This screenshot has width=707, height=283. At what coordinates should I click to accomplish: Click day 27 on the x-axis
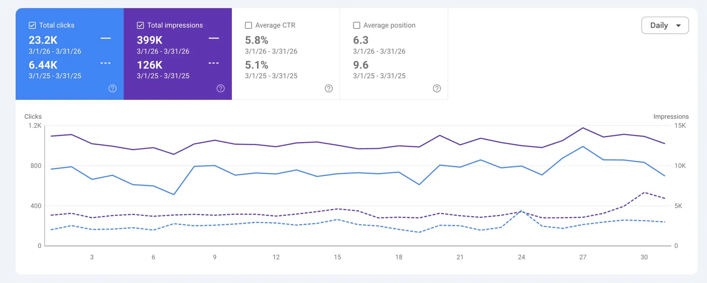(583, 257)
